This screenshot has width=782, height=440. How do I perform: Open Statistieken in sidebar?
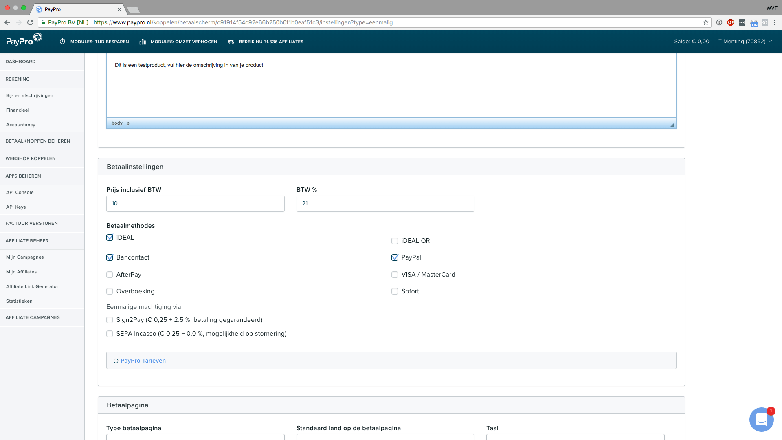(19, 301)
